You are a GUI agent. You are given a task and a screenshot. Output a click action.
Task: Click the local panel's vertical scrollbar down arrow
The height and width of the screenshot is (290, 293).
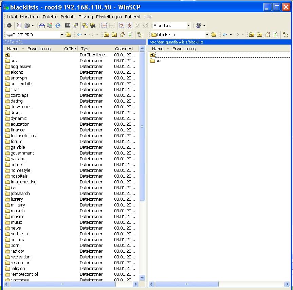click(x=142, y=277)
